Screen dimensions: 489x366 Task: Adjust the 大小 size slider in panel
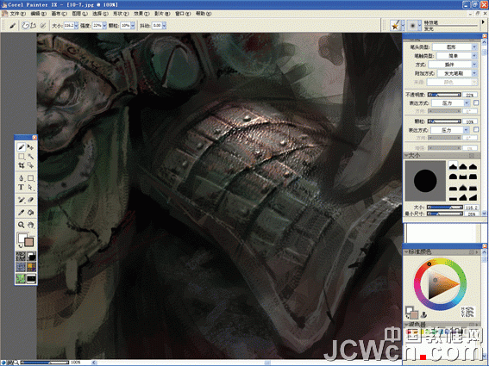(444, 208)
